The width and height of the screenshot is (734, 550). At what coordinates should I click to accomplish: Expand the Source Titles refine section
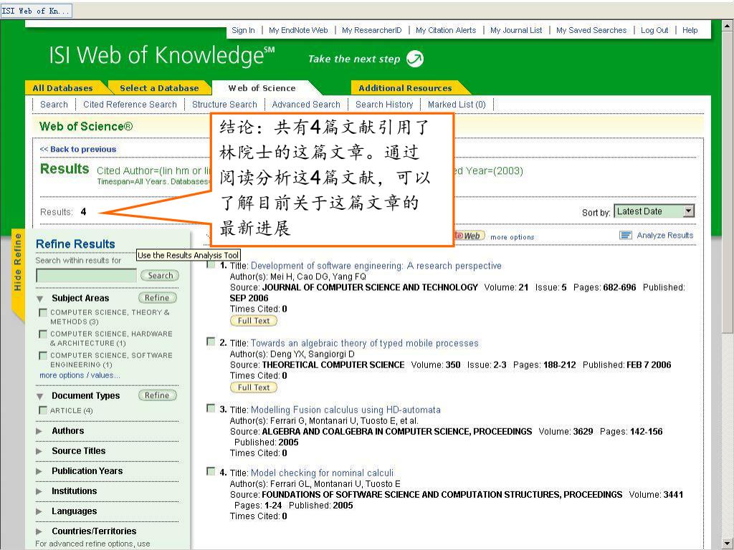[39, 451]
